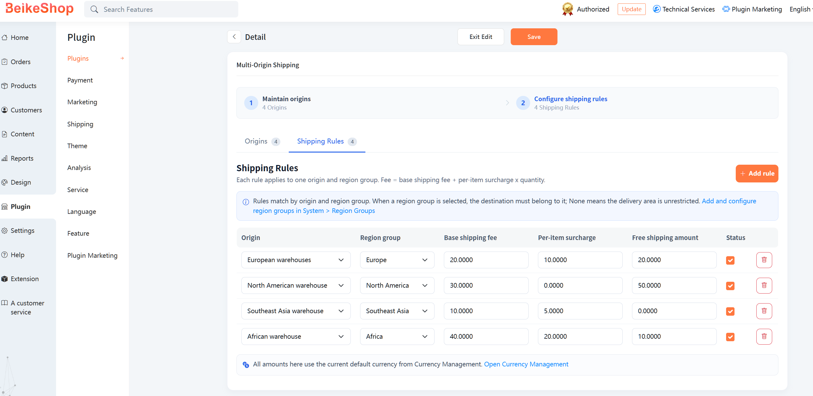
Task: Toggle status of Southeast Asia warehouse rule
Action: click(x=730, y=311)
